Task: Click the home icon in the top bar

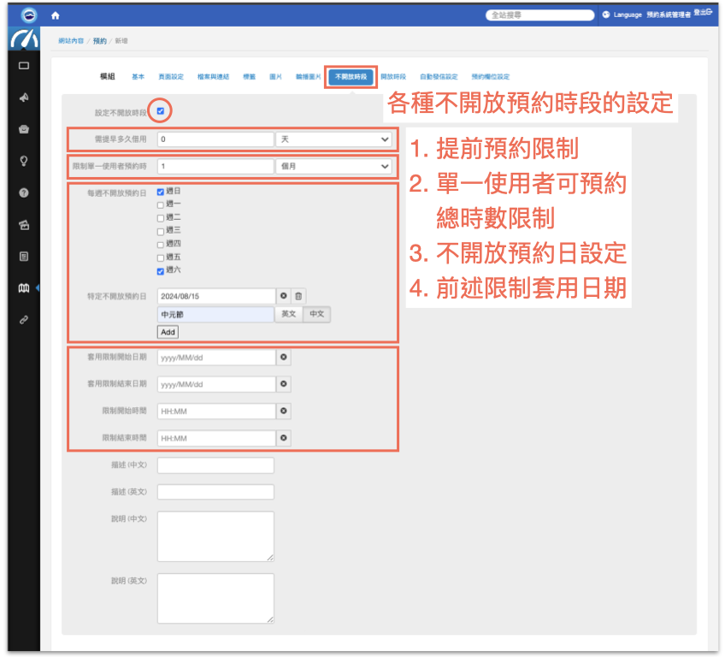Action: [x=55, y=14]
